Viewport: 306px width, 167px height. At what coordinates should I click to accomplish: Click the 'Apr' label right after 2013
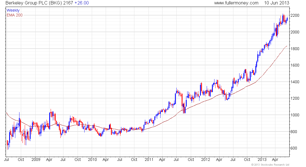(275, 159)
